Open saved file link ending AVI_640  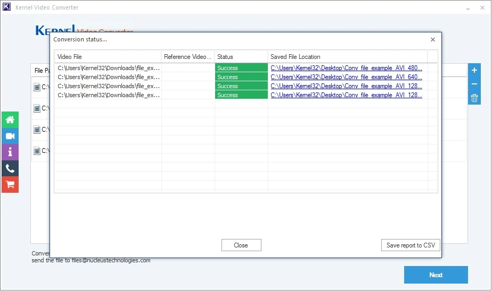pos(346,77)
